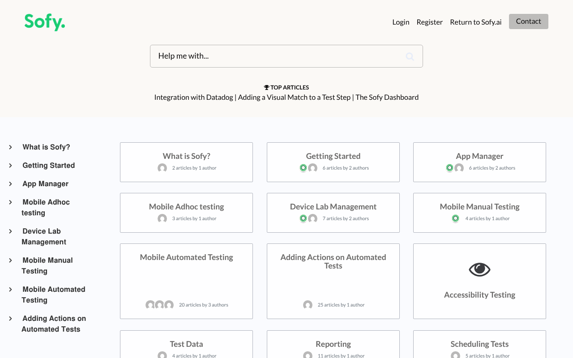Image resolution: width=573 pixels, height=358 pixels.
Task: Select App Manager sidebar label
Action: coord(45,184)
